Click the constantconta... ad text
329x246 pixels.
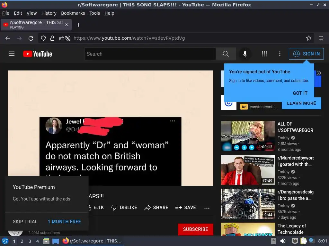coord(263,107)
